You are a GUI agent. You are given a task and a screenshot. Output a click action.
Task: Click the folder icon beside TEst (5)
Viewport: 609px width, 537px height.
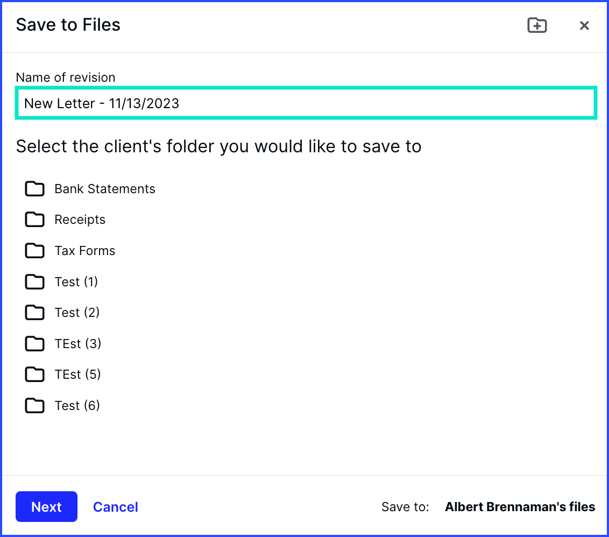[x=35, y=375]
